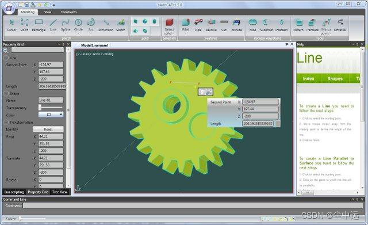Viewport: 368px width, 225px height.
Task: Open the quick access toolbar customize arrow
Action: [x=53, y=5]
